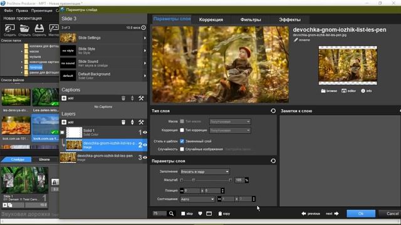Open Презентация menu
This screenshot has height=225, width=401.
coord(42,11)
